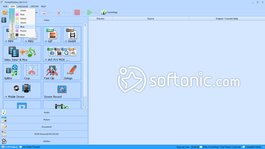
Task: Open the Crop tool
Action: (x=32, y=72)
